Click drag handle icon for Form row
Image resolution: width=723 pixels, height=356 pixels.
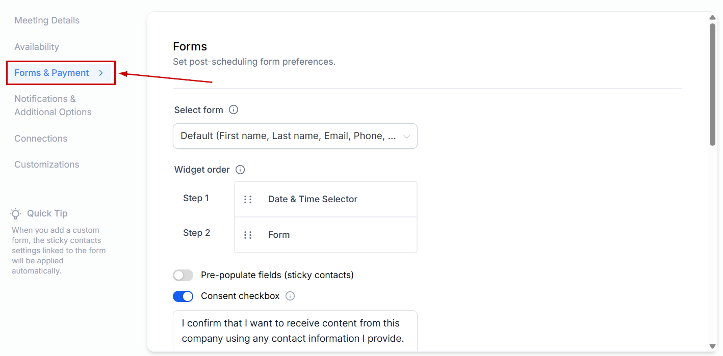point(248,235)
